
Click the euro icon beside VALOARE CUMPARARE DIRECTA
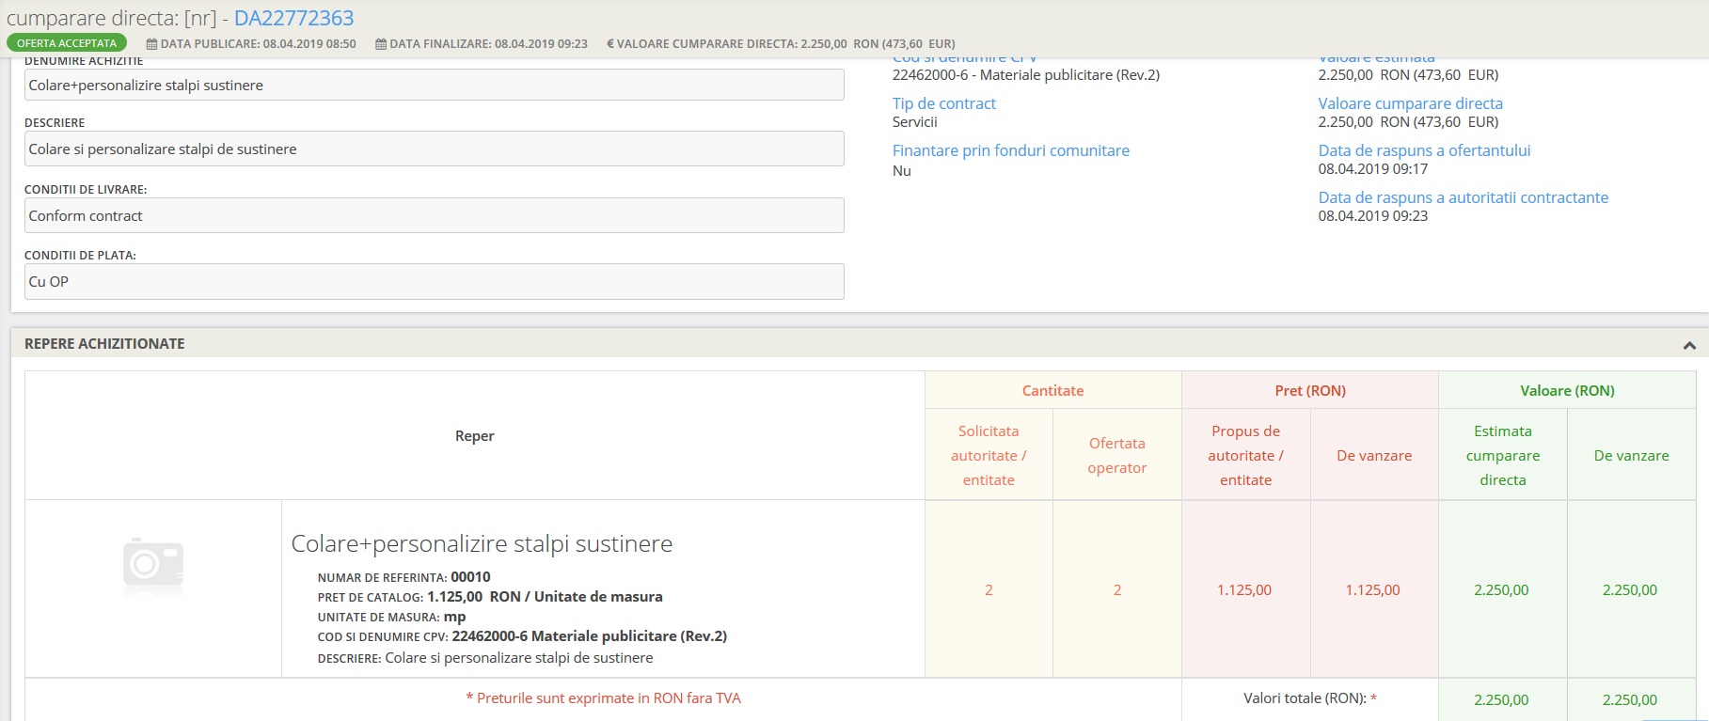tap(610, 44)
